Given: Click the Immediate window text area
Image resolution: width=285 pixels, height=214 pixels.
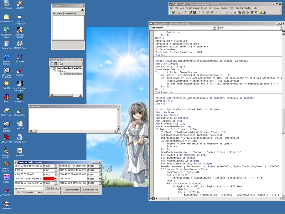Looking at the screenshot, I should pos(73,119).
